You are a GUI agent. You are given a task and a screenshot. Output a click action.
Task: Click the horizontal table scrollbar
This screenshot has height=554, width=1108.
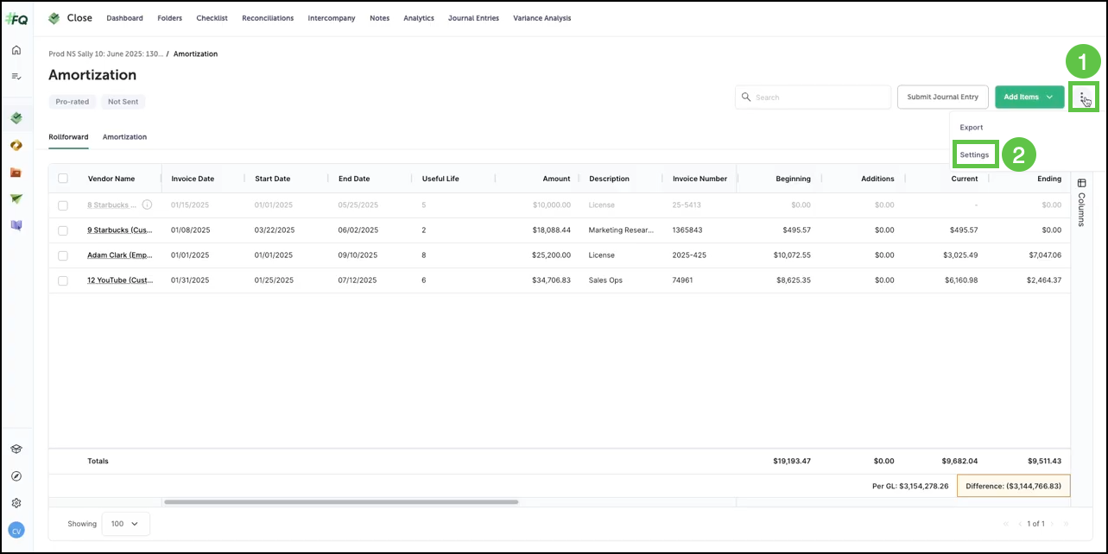pyautogui.click(x=340, y=501)
